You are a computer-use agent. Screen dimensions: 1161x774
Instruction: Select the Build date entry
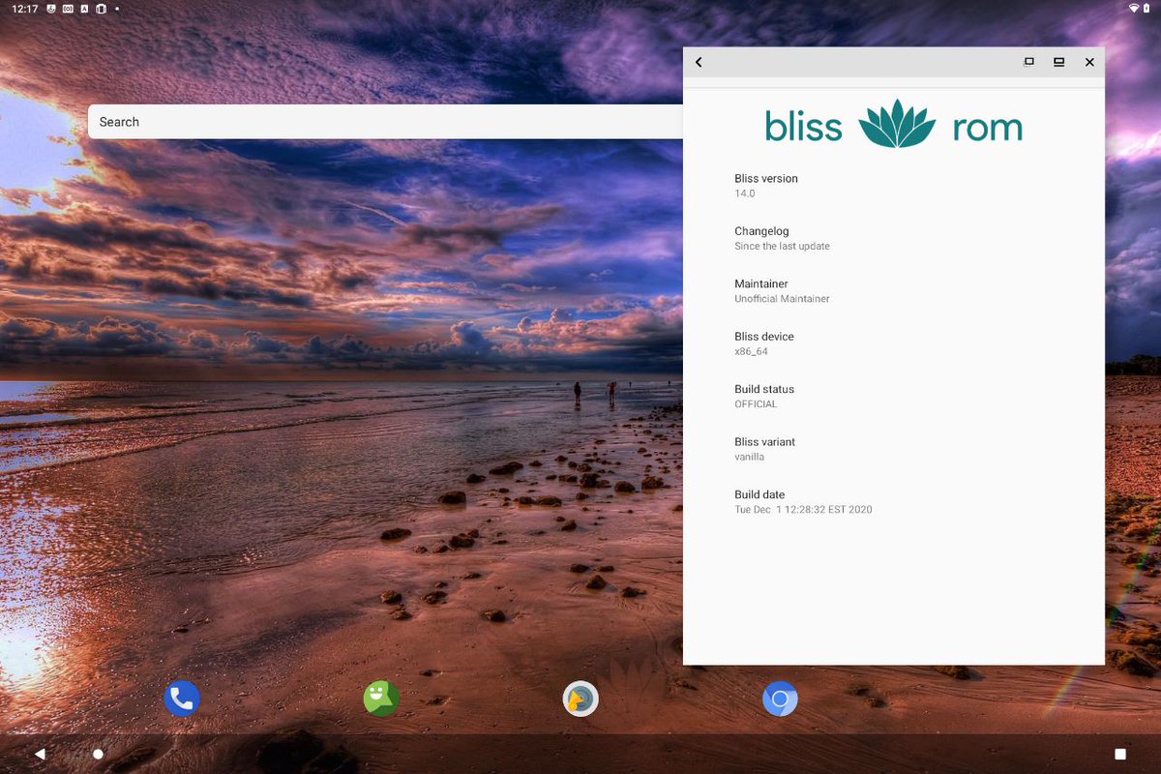[894, 502]
